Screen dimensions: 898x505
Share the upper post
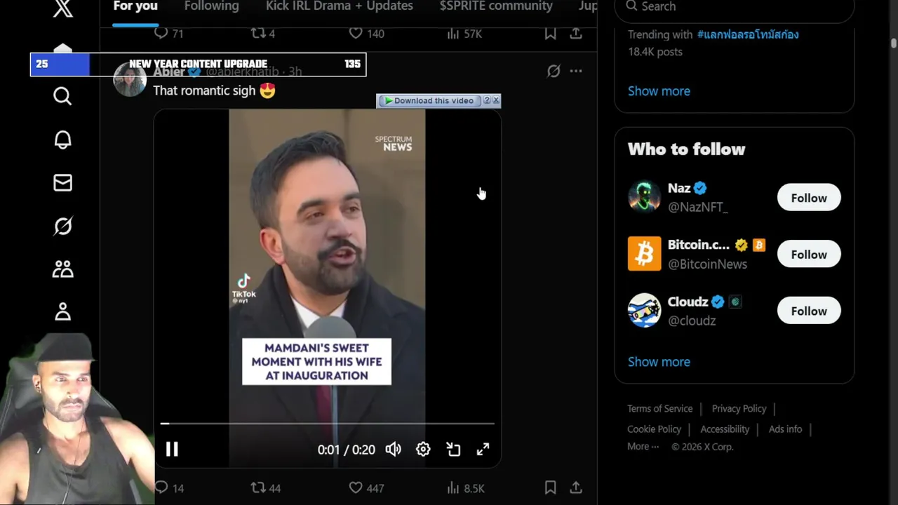pyautogui.click(x=575, y=33)
